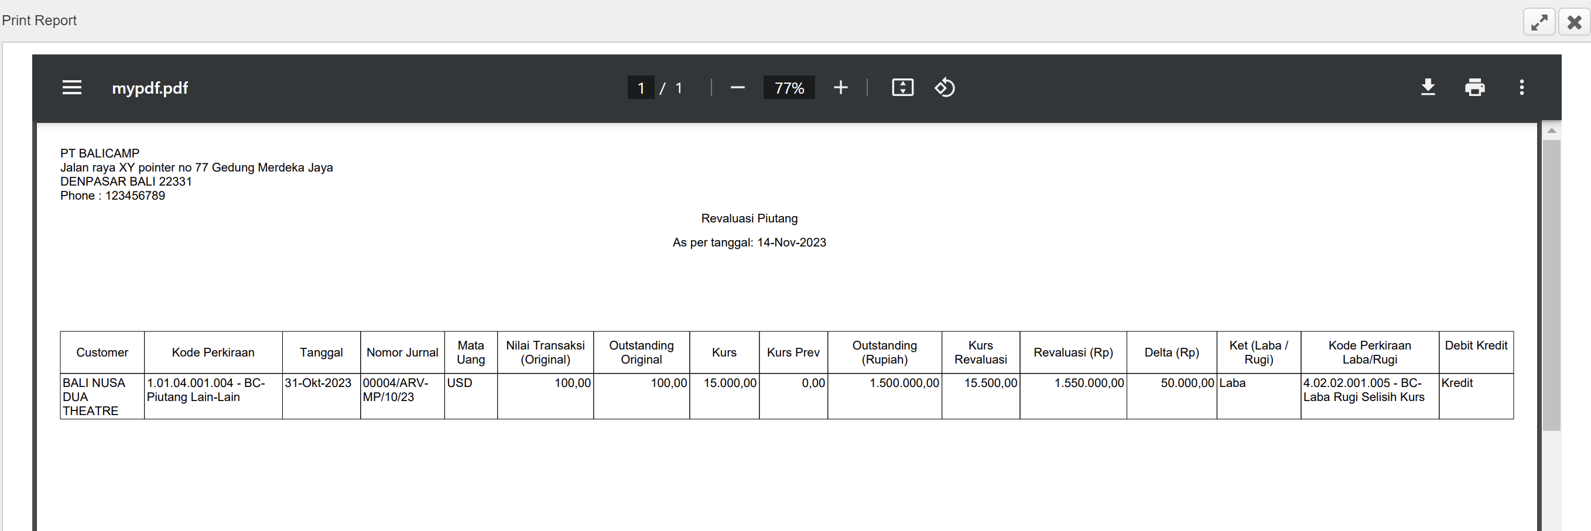Click the Customer column header
This screenshot has width=1591, height=531.
(x=102, y=352)
